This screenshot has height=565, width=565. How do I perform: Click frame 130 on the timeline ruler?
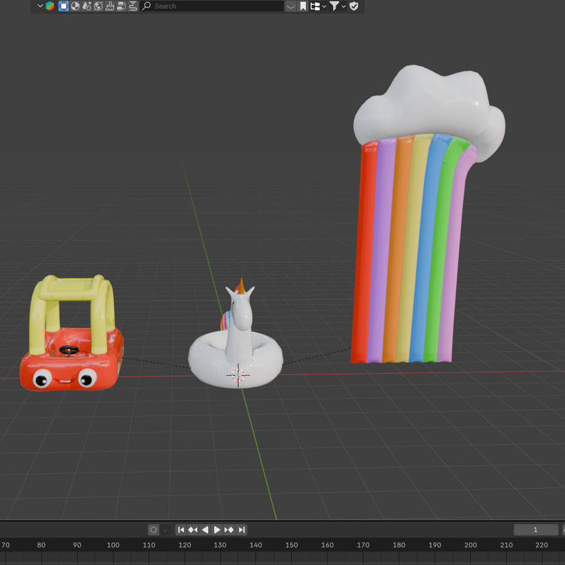click(x=220, y=545)
